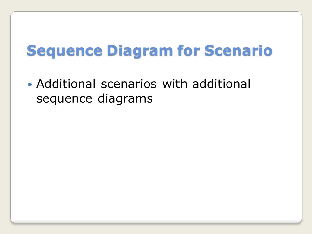Click the word 'scenarios' in the bullet text
This screenshot has width=312, height=234.
[x=129, y=84]
